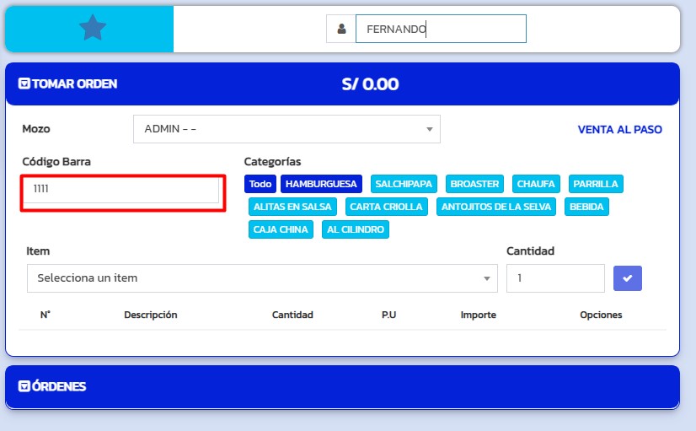This screenshot has height=431, width=696.
Task: Click the Código Barra input field
Action: 123,190
